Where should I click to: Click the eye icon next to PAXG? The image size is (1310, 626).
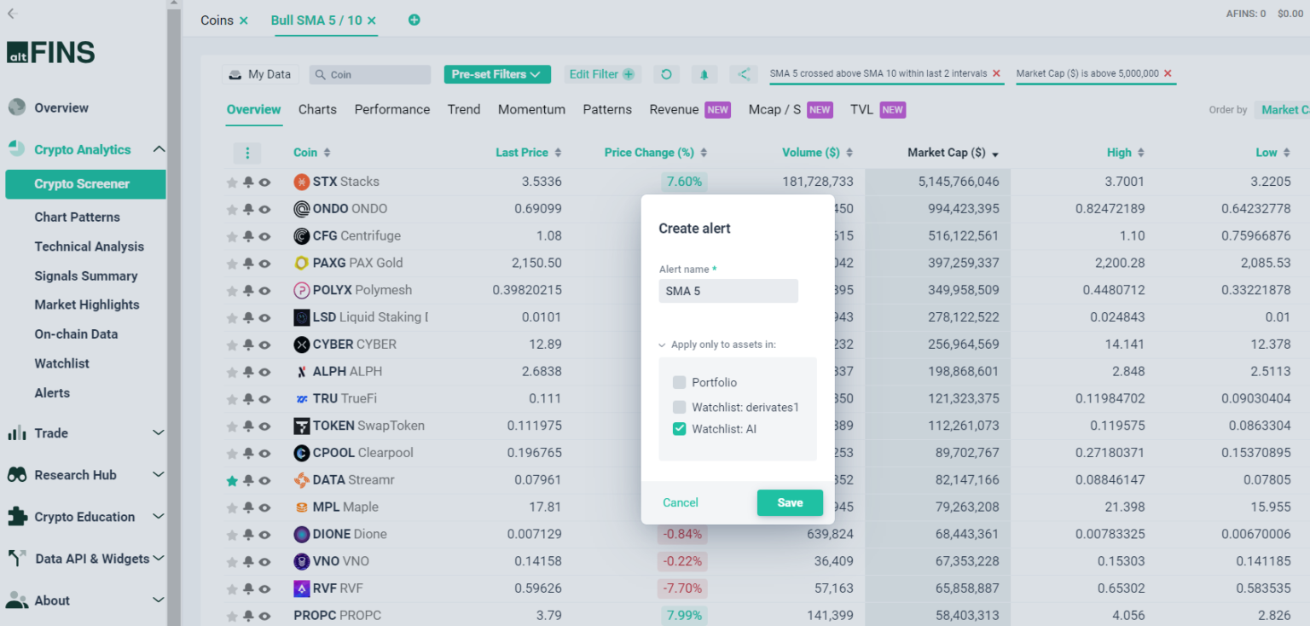coord(264,263)
